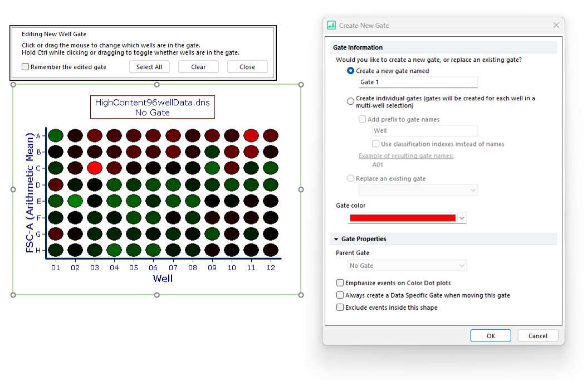Click the red Gate color swatch
The width and height of the screenshot is (587, 380).
click(403, 218)
